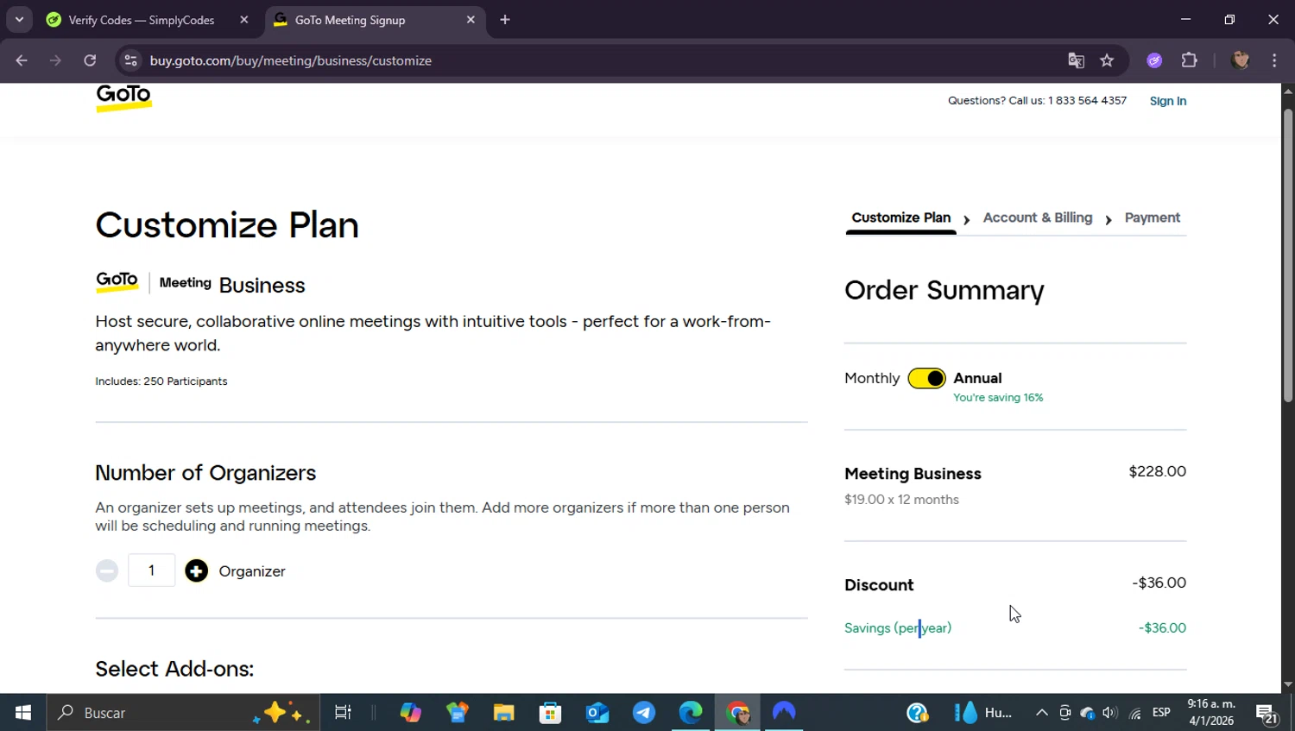Open the Extensions puzzle menu
The image size is (1295, 731).
(1190, 60)
